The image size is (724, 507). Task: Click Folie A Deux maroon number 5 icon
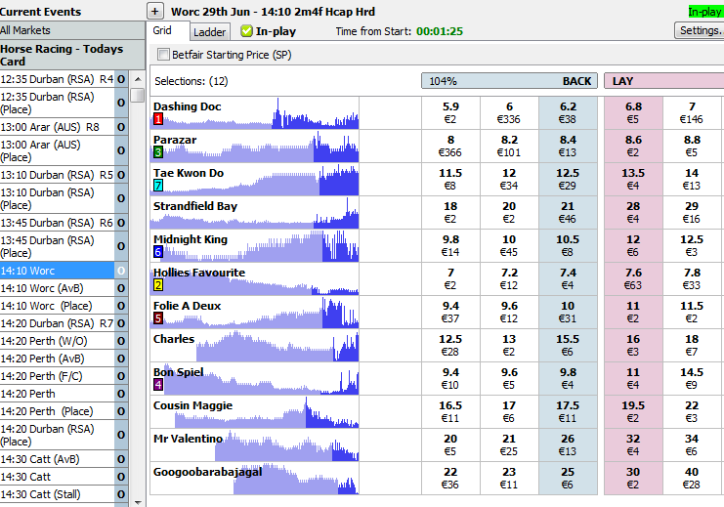[158, 318]
